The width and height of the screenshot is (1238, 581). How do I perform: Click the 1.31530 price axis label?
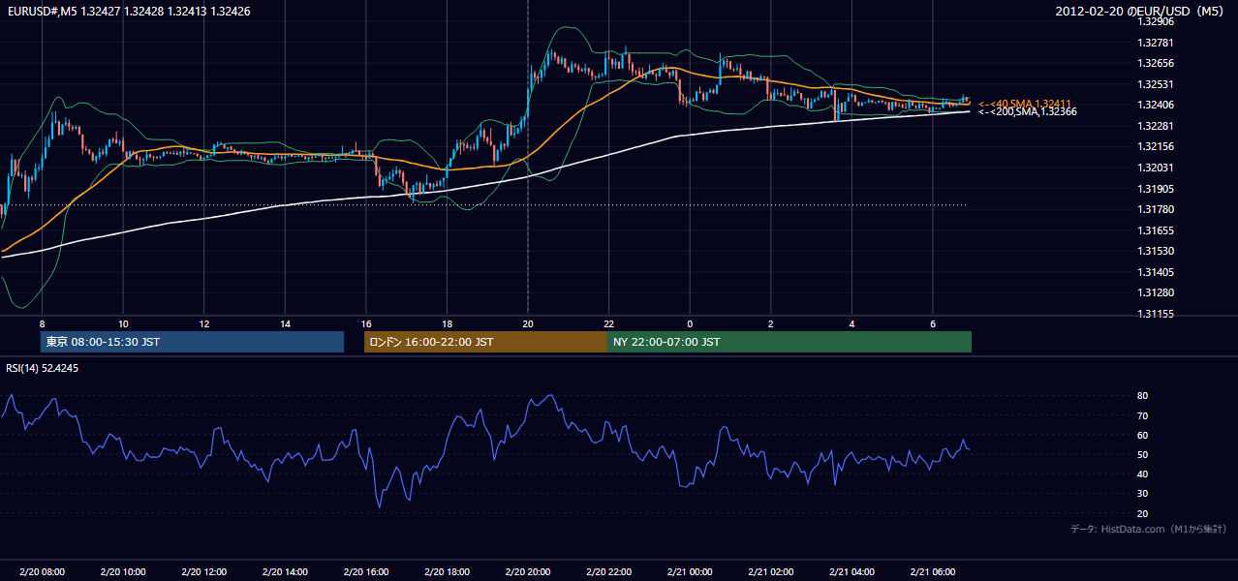1156,251
